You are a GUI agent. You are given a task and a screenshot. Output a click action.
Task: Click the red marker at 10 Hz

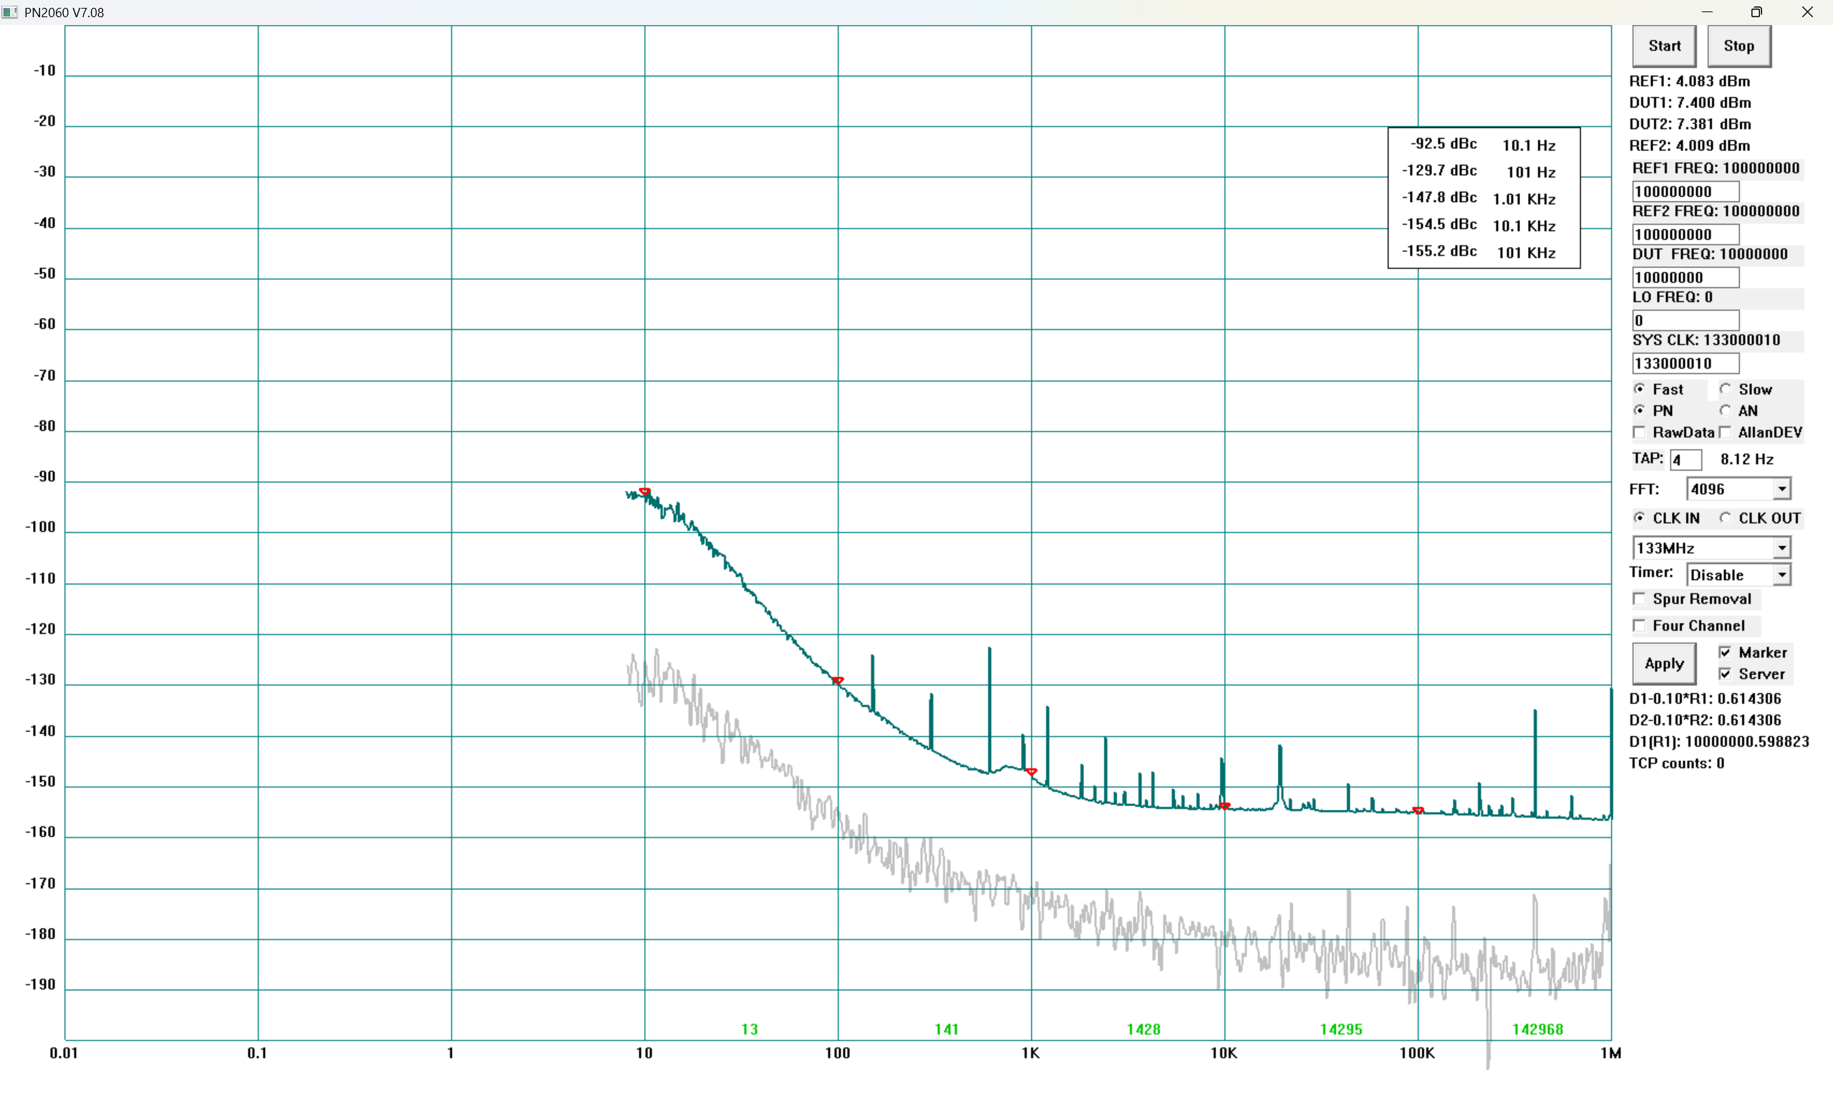click(x=644, y=492)
